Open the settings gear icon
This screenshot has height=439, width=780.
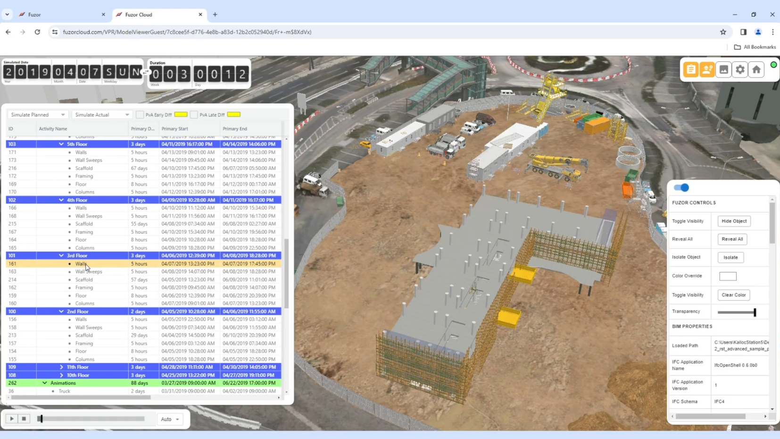pos(740,69)
